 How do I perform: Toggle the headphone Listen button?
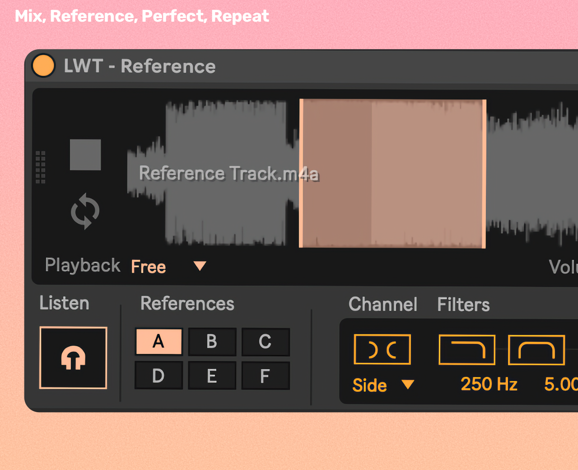coord(73,357)
